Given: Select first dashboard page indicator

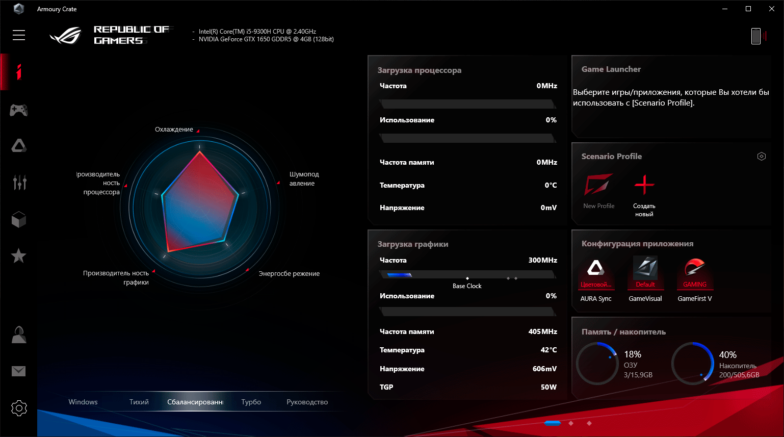Looking at the screenshot, I should pyautogui.click(x=552, y=423).
